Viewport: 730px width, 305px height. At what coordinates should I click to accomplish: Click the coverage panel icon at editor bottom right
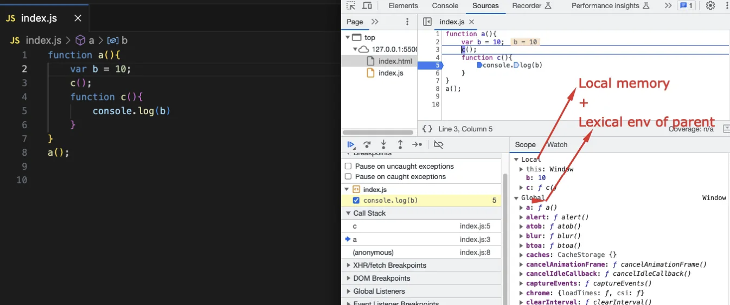pyautogui.click(x=726, y=129)
